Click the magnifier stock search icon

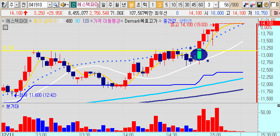tap(56, 5)
